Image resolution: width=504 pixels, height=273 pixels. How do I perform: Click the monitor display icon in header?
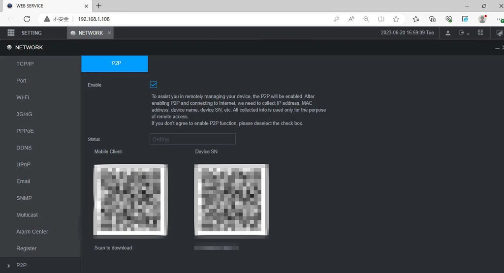tap(500, 33)
